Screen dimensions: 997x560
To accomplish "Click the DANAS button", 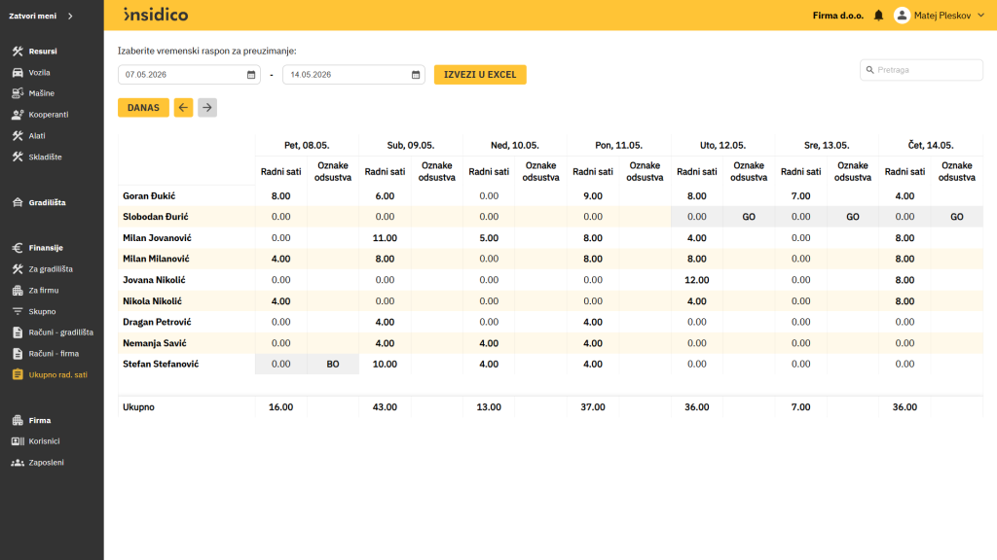I will point(143,107).
